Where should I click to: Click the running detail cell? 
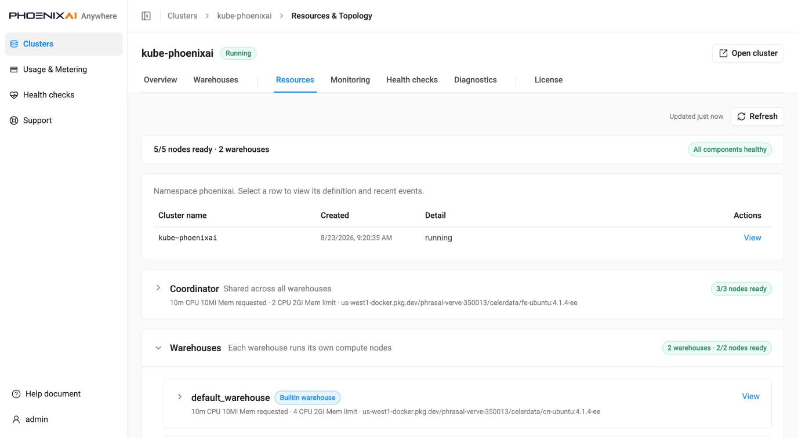[438, 238]
